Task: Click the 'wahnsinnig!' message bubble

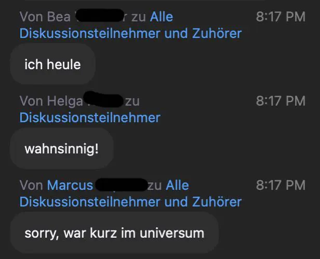Action: (x=62, y=149)
